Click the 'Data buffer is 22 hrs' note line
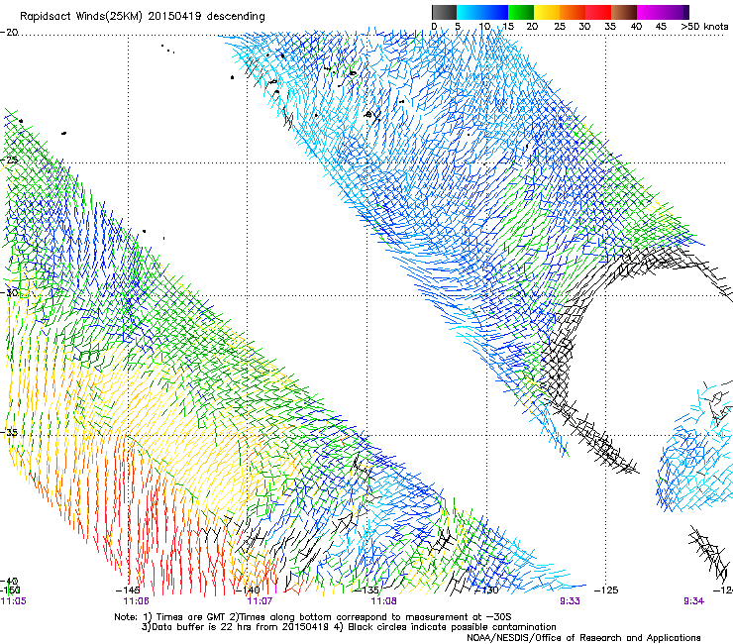This screenshot has height=644, width=733. point(349,627)
